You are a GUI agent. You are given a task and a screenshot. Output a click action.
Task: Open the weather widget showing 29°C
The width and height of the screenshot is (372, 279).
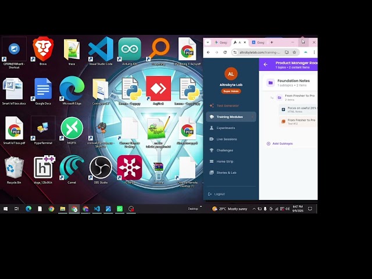click(230, 209)
